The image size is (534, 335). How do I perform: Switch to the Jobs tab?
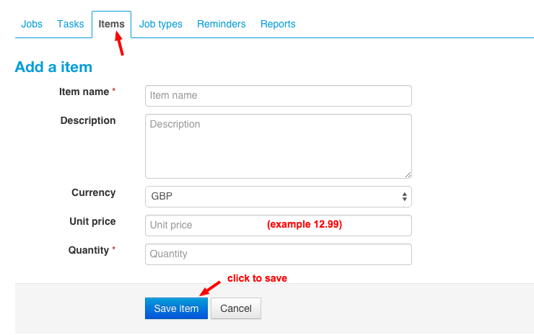32,24
